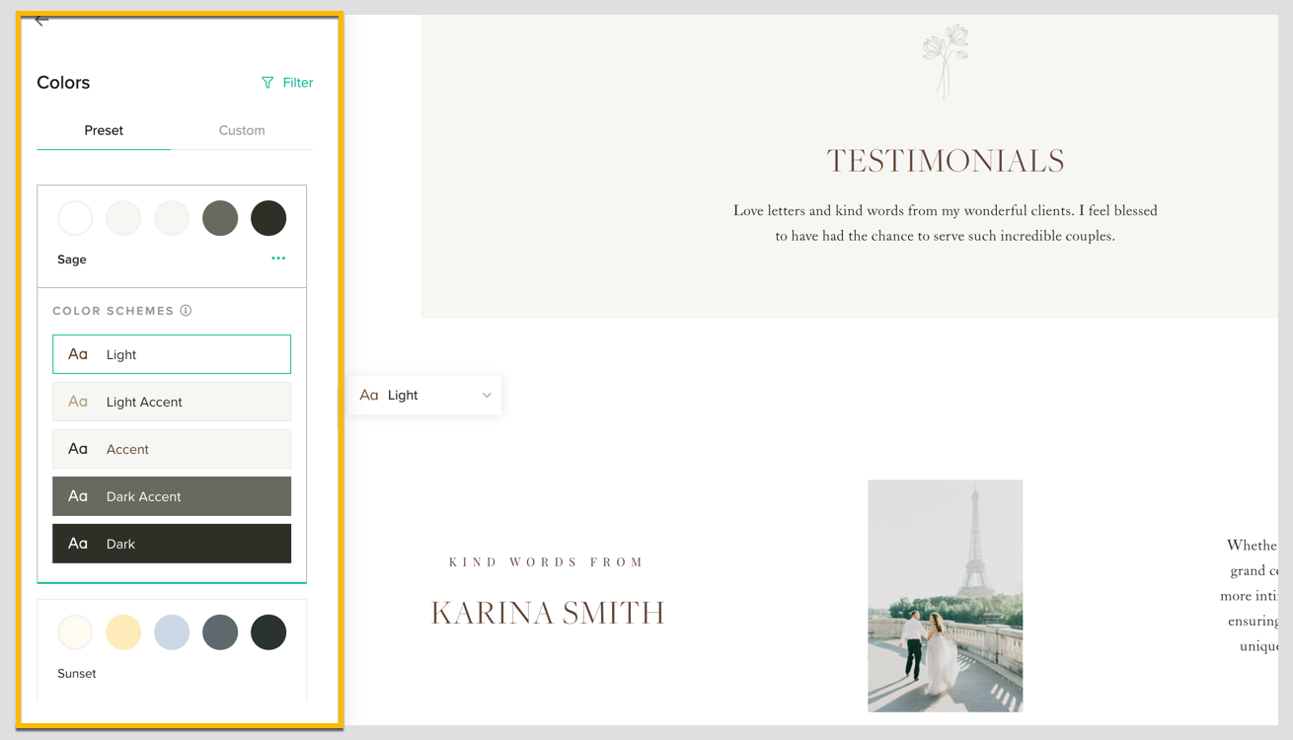The height and width of the screenshot is (740, 1293).
Task: Open Sage palette three-dot options menu
Action: [x=278, y=259]
